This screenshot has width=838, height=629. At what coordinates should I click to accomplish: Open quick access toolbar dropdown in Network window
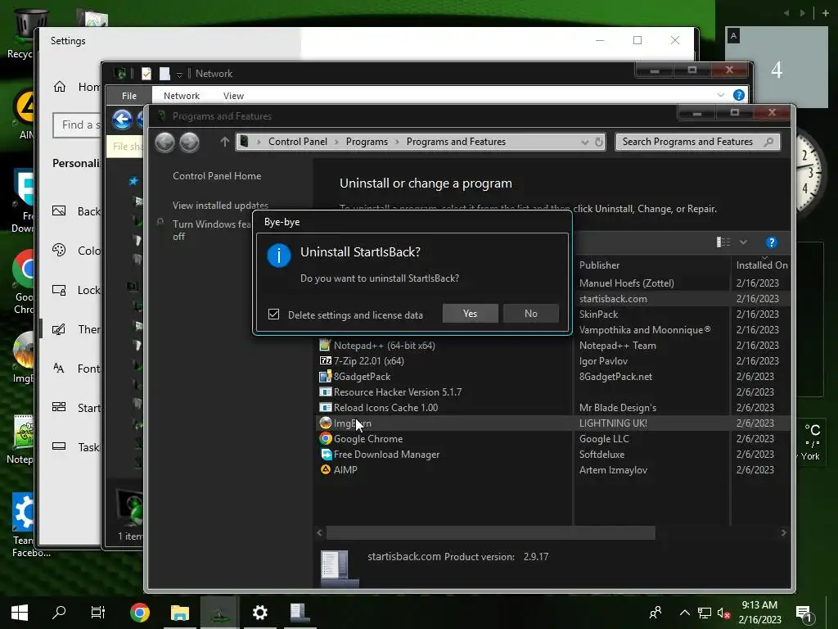point(179,75)
